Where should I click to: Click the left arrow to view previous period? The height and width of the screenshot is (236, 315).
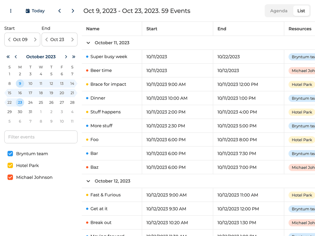click(x=59, y=10)
